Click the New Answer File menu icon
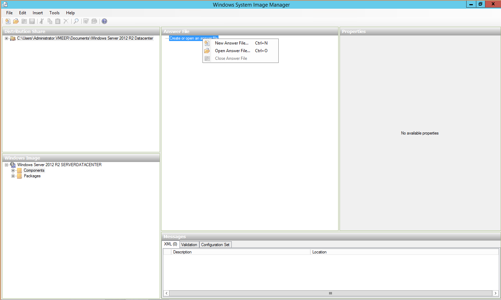 207,43
